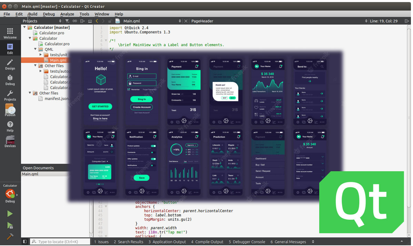Synchronize tree with current editor via link icon
Image resolution: width=413 pixels, height=246 pixels.
(74, 21)
